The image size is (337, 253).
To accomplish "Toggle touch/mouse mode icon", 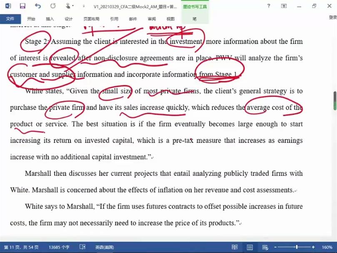I will [x=67, y=6].
